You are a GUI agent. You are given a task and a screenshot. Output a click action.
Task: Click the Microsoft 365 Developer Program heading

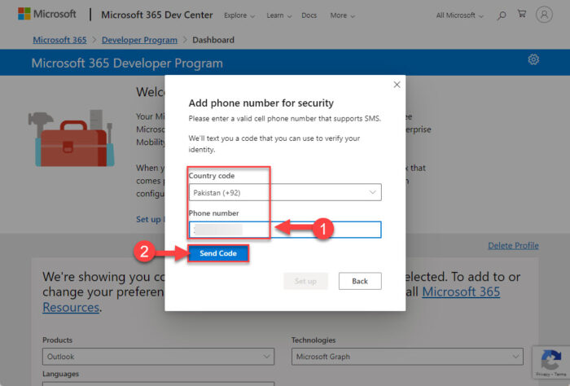tap(127, 64)
